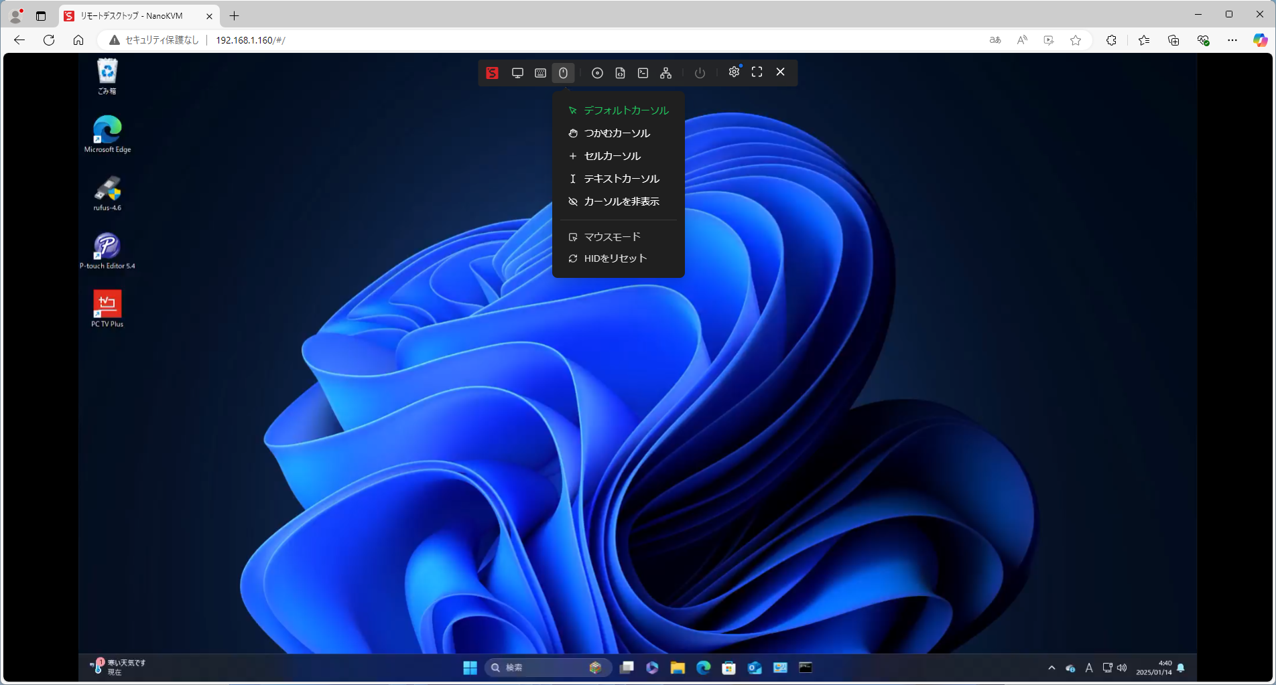Open the terminal icon in NanoKVM toolbar

pos(643,73)
